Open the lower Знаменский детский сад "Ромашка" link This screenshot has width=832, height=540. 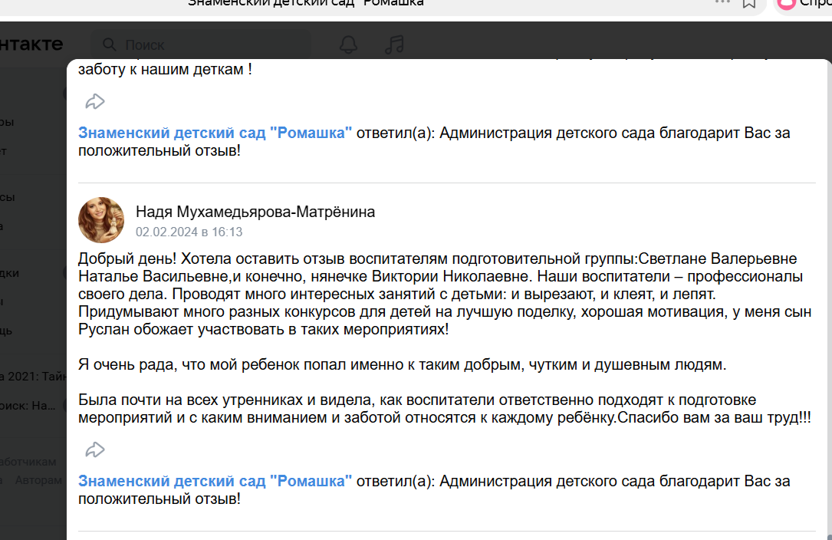coord(215,481)
